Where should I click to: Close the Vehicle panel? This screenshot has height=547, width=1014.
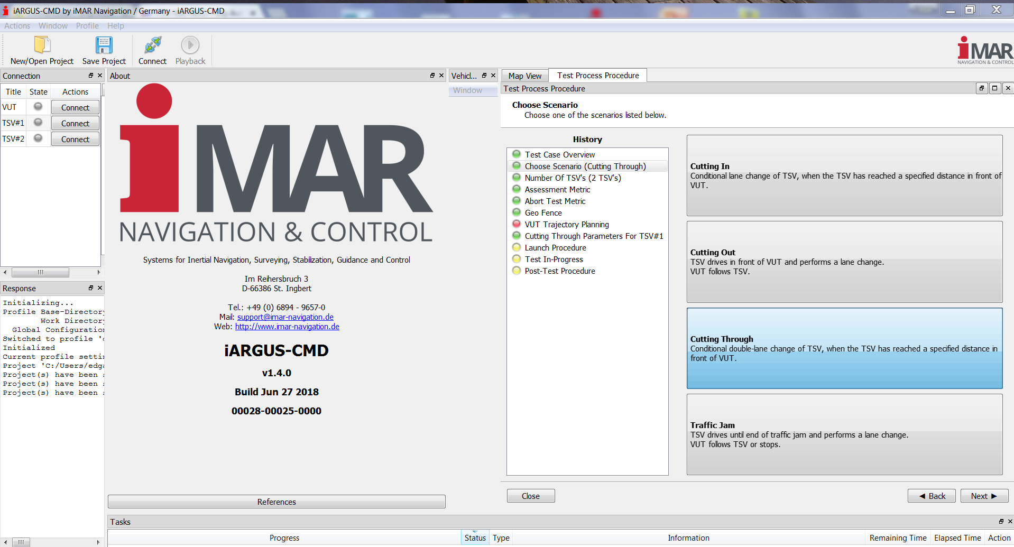(493, 76)
